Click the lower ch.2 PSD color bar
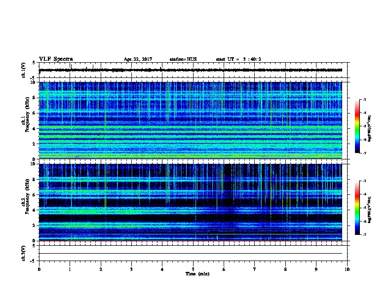This screenshot has width=391, height=302. (x=357, y=208)
